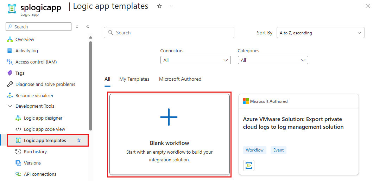Click the Versions icon in sidebar

(x=18, y=163)
